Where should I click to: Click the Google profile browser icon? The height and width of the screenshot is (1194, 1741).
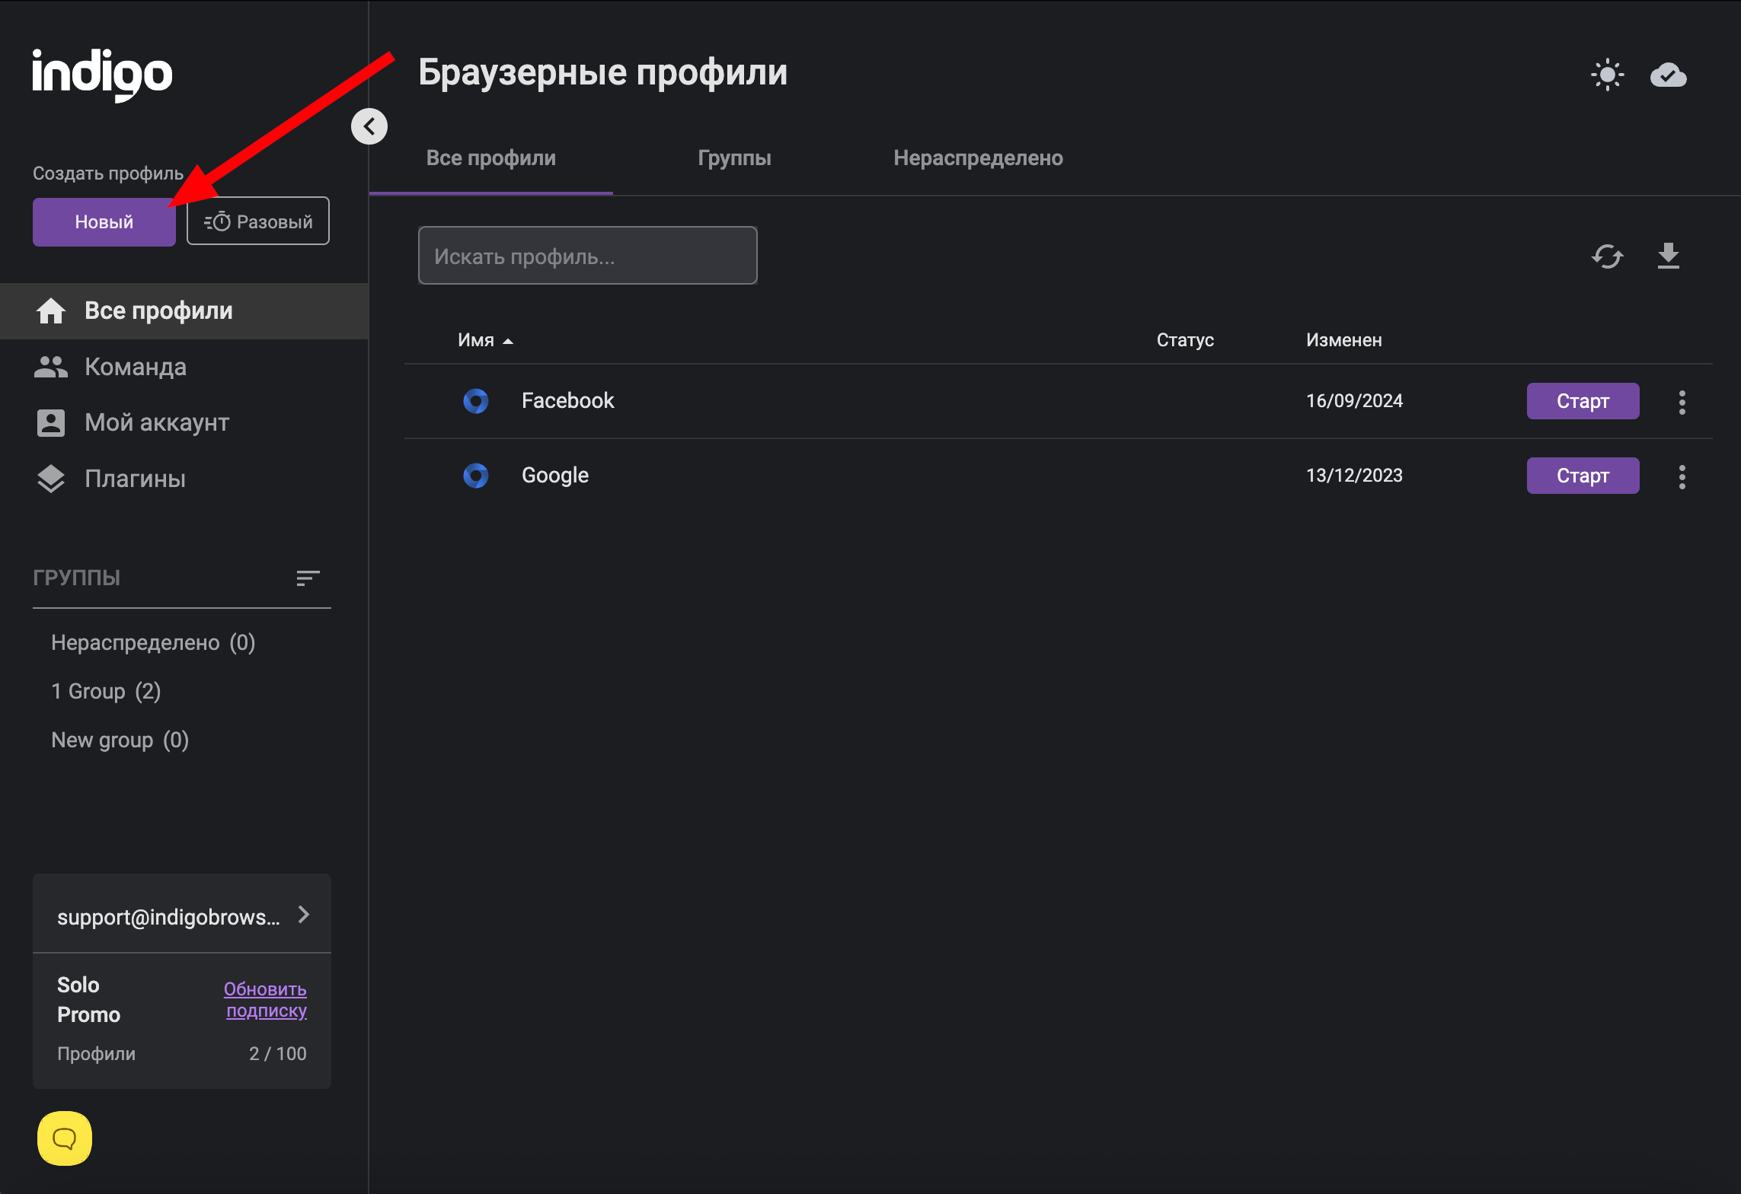tap(476, 476)
